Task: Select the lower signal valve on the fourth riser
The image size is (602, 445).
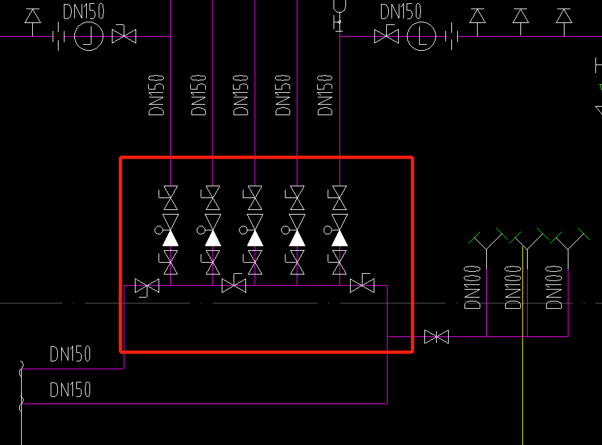Action: 295,263
